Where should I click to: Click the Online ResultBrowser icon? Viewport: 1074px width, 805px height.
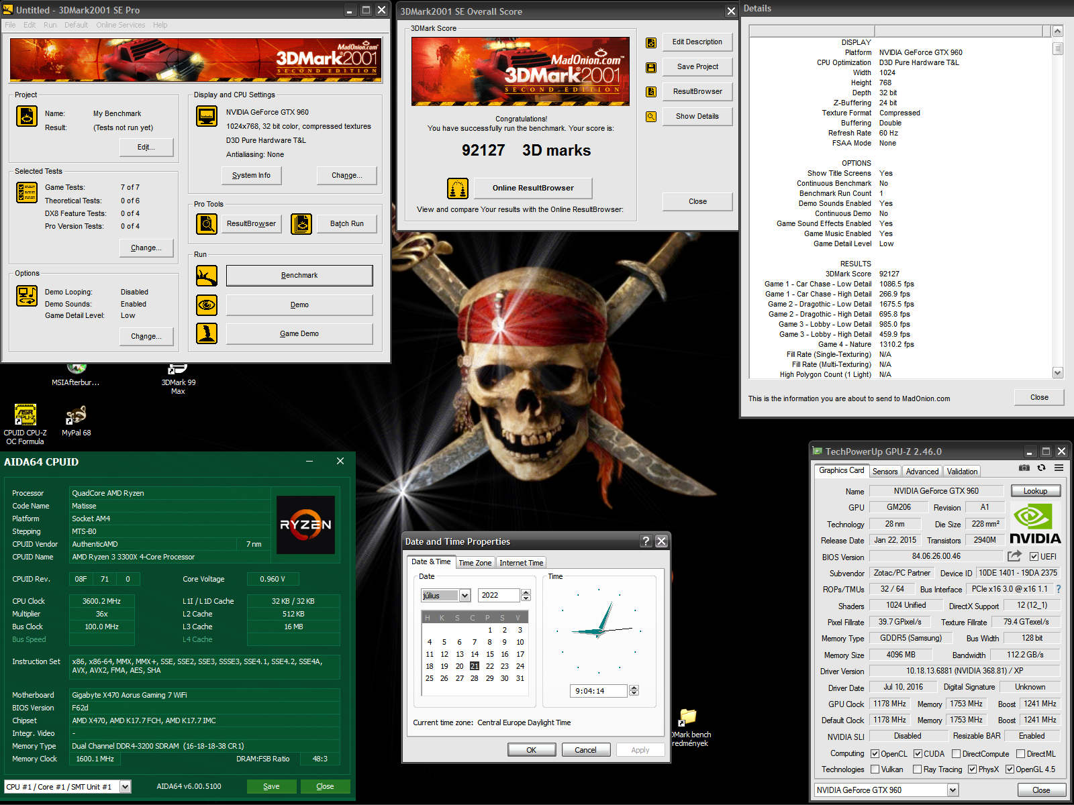click(458, 189)
